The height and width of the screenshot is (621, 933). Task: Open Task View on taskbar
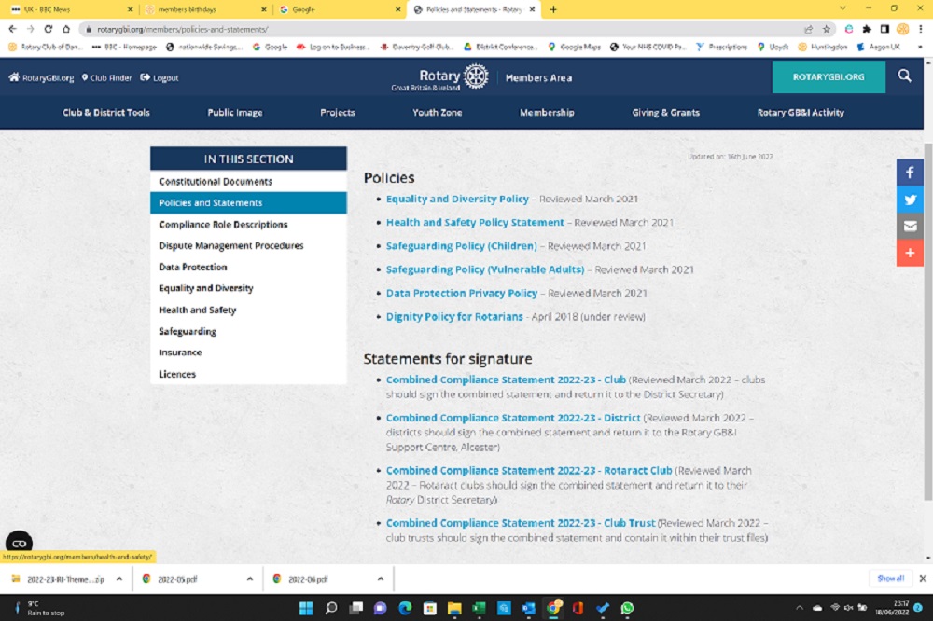(355, 608)
